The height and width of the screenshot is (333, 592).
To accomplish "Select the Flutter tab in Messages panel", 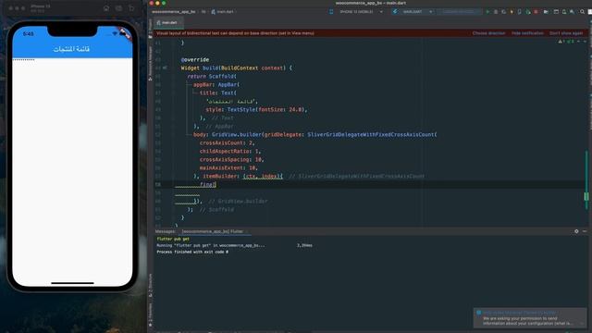I will coord(212,231).
